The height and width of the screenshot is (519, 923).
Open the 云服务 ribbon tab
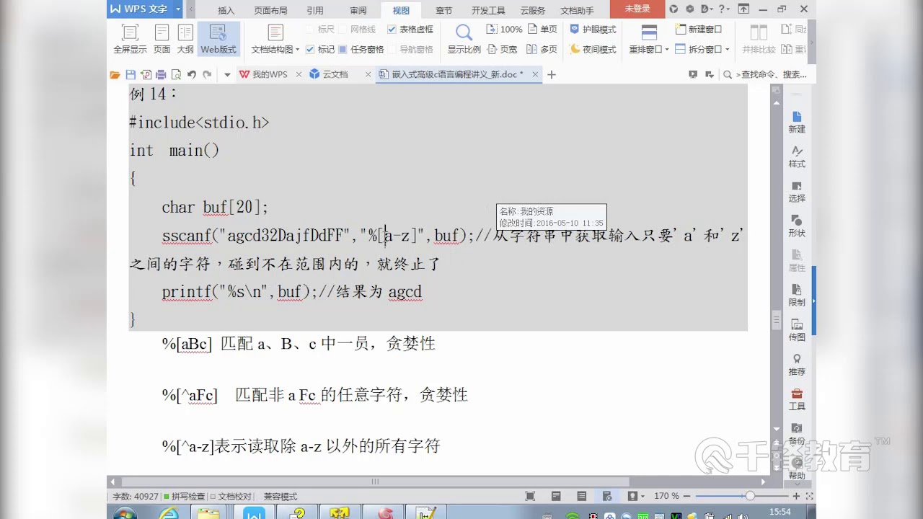[x=533, y=10]
